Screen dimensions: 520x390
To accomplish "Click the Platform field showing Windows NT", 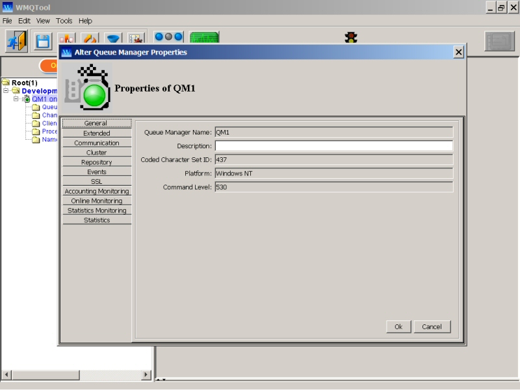I will pyautogui.click(x=333, y=174).
